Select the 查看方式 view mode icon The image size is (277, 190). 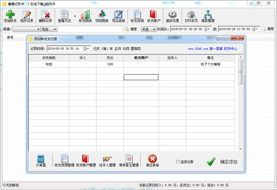[x=64, y=16]
